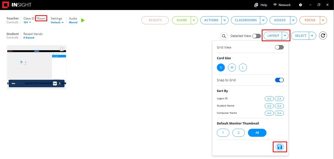Click the 0 Raised hands link
This screenshot has width=334, height=159.
click(29, 38)
